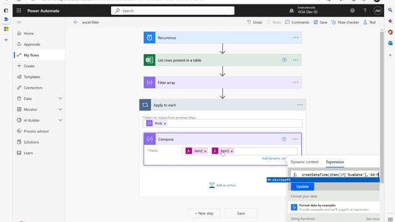
Task: Switch to the Dynamic content tab
Action: click(x=304, y=162)
